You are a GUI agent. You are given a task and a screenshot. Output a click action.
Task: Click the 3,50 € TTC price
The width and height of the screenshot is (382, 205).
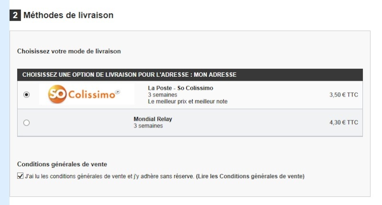click(344, 95)
